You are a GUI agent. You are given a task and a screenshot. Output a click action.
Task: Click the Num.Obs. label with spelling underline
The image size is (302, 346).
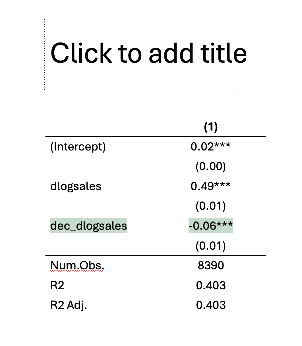coord(77,266)
